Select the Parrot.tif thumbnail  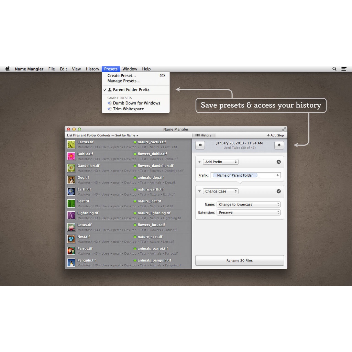coord(71,251)
